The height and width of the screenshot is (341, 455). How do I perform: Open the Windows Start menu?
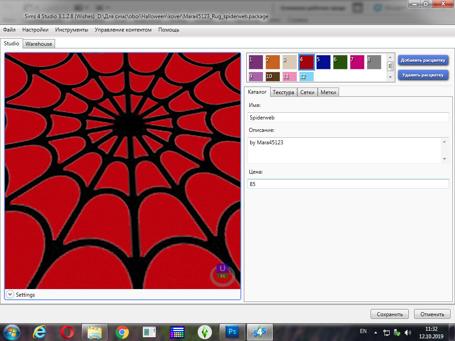12,332
